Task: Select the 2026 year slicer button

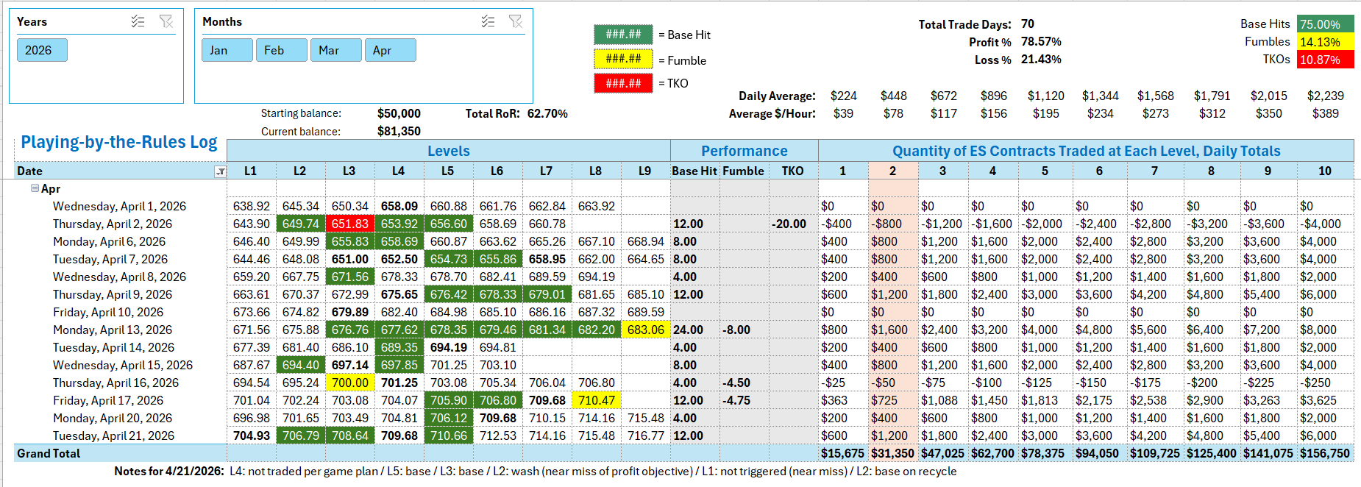Action: click(x=42, y=50)
